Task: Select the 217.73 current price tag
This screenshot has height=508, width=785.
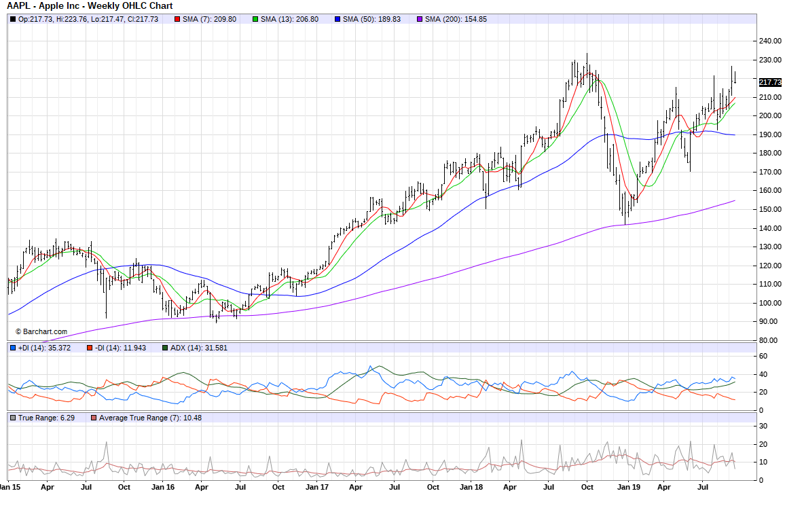Action: [x=769, y=82]
